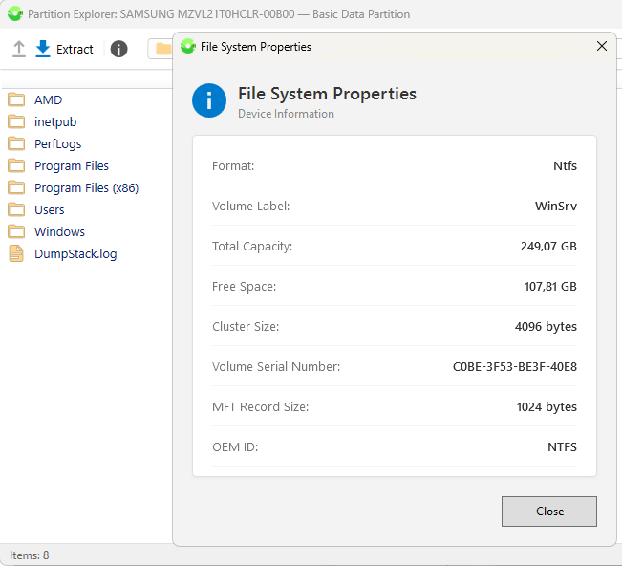Click the File System Properties heading
Viewport: 622px width, 566px height.
coord(328,94)
